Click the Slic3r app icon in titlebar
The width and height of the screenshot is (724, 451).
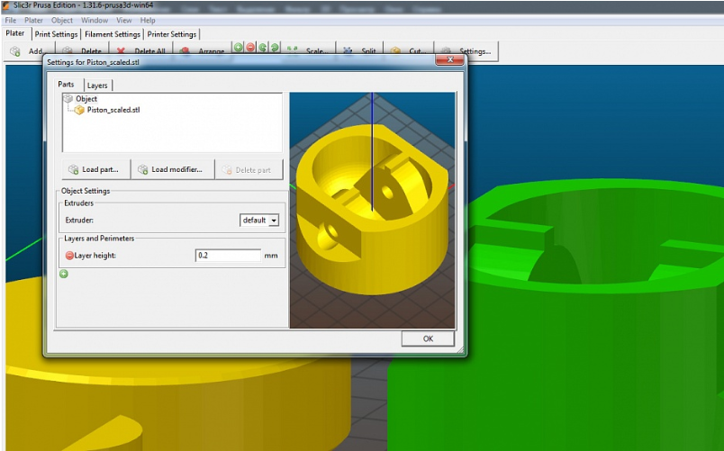6,5
